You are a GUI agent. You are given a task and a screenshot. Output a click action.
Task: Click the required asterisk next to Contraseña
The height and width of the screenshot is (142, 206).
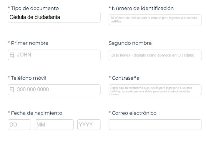[x=110, y=78]
